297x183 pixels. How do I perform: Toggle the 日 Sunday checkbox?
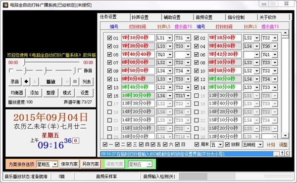coord(177,145)
